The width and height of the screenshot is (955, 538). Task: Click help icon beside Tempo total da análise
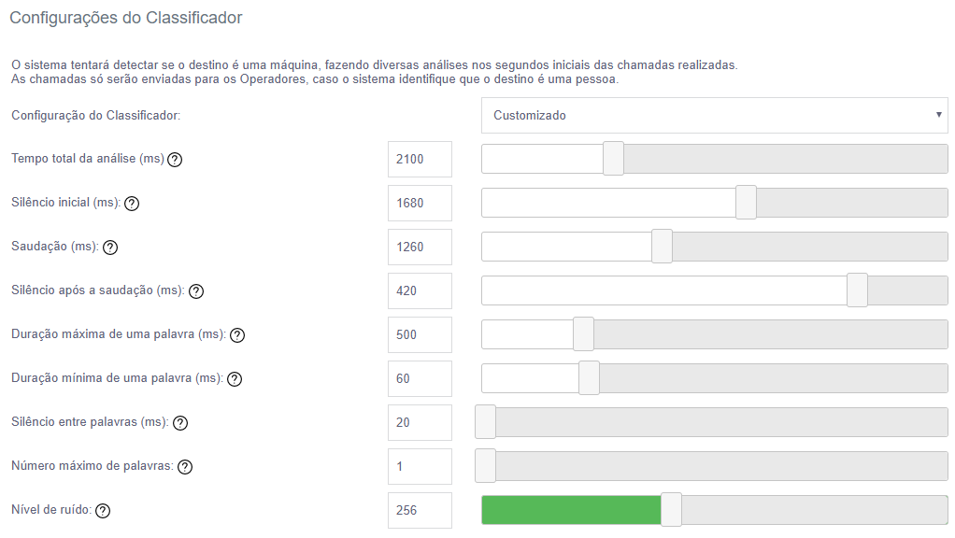175,159
